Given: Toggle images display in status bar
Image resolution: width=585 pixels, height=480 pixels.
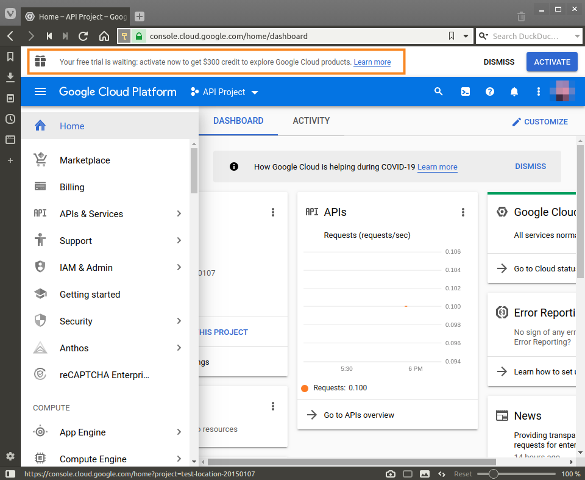Looking at the screenshot, I should [x=425, y=474].
